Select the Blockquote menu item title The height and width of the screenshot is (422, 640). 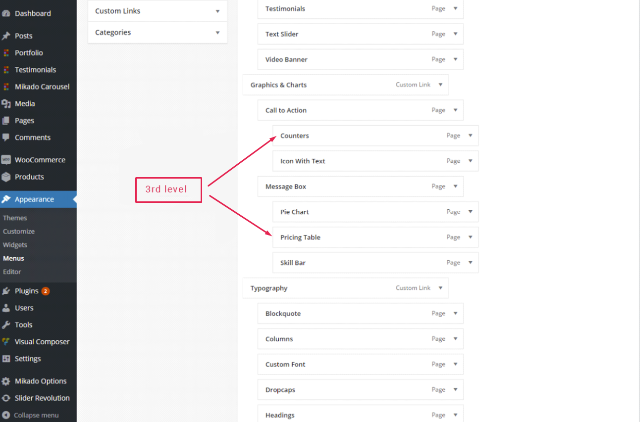(x=283, y=313)
